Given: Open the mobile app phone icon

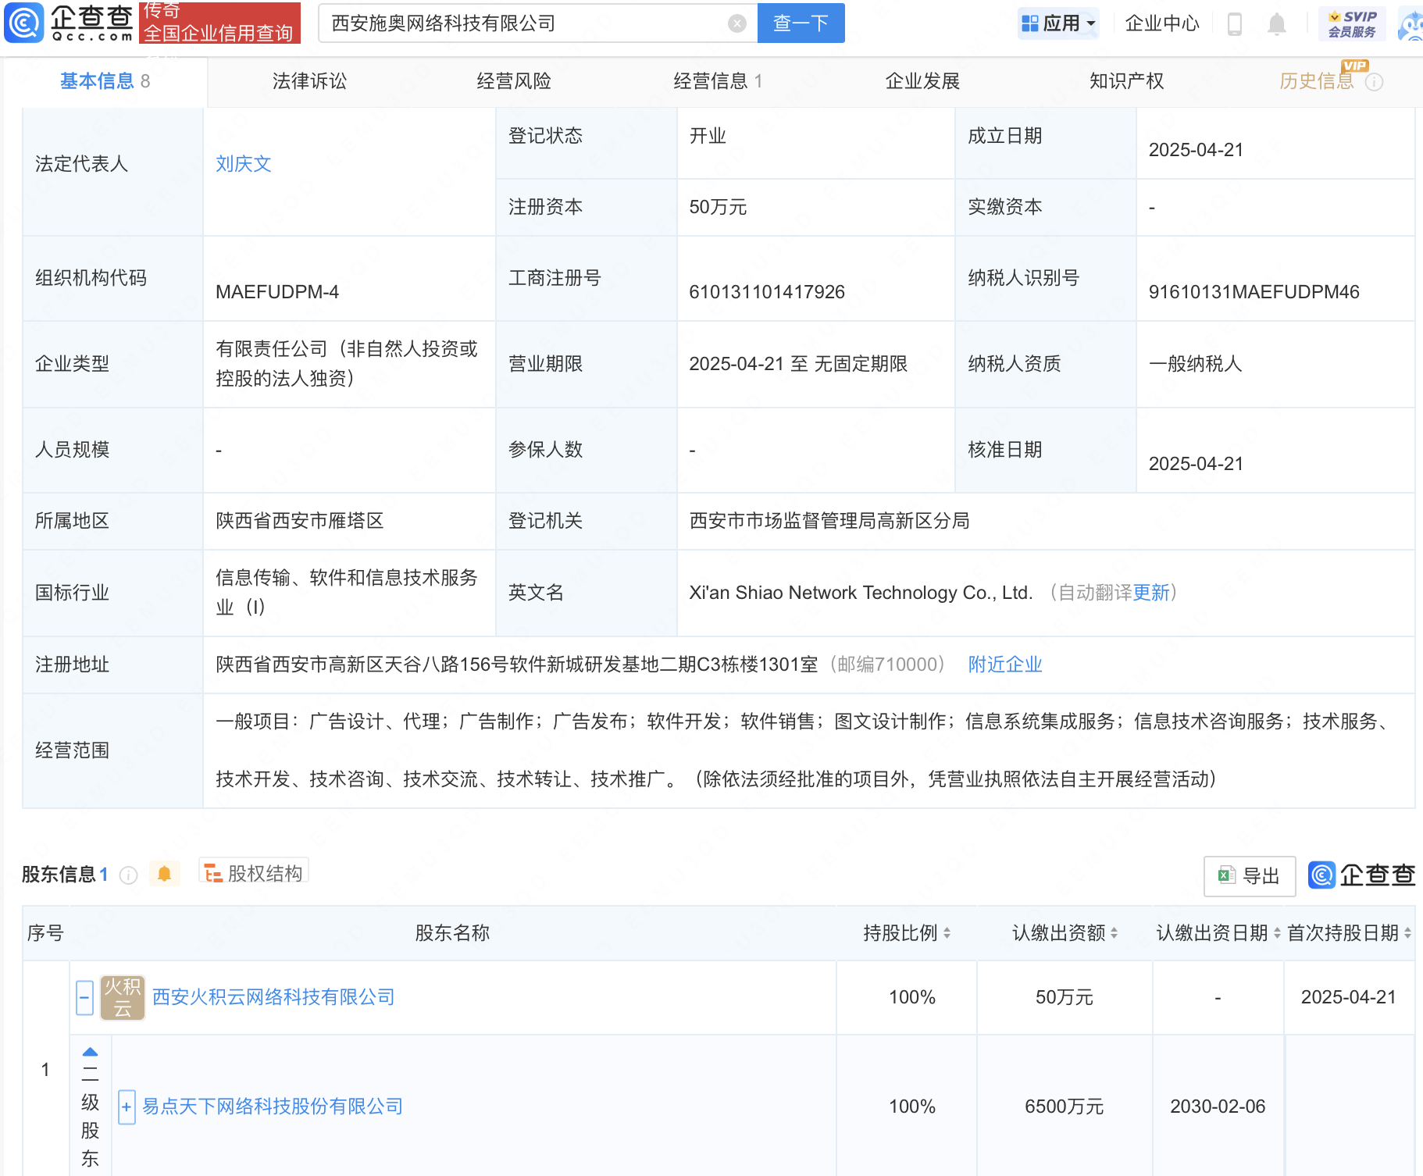Looking at the screenshot, I should coord(1234,24).
